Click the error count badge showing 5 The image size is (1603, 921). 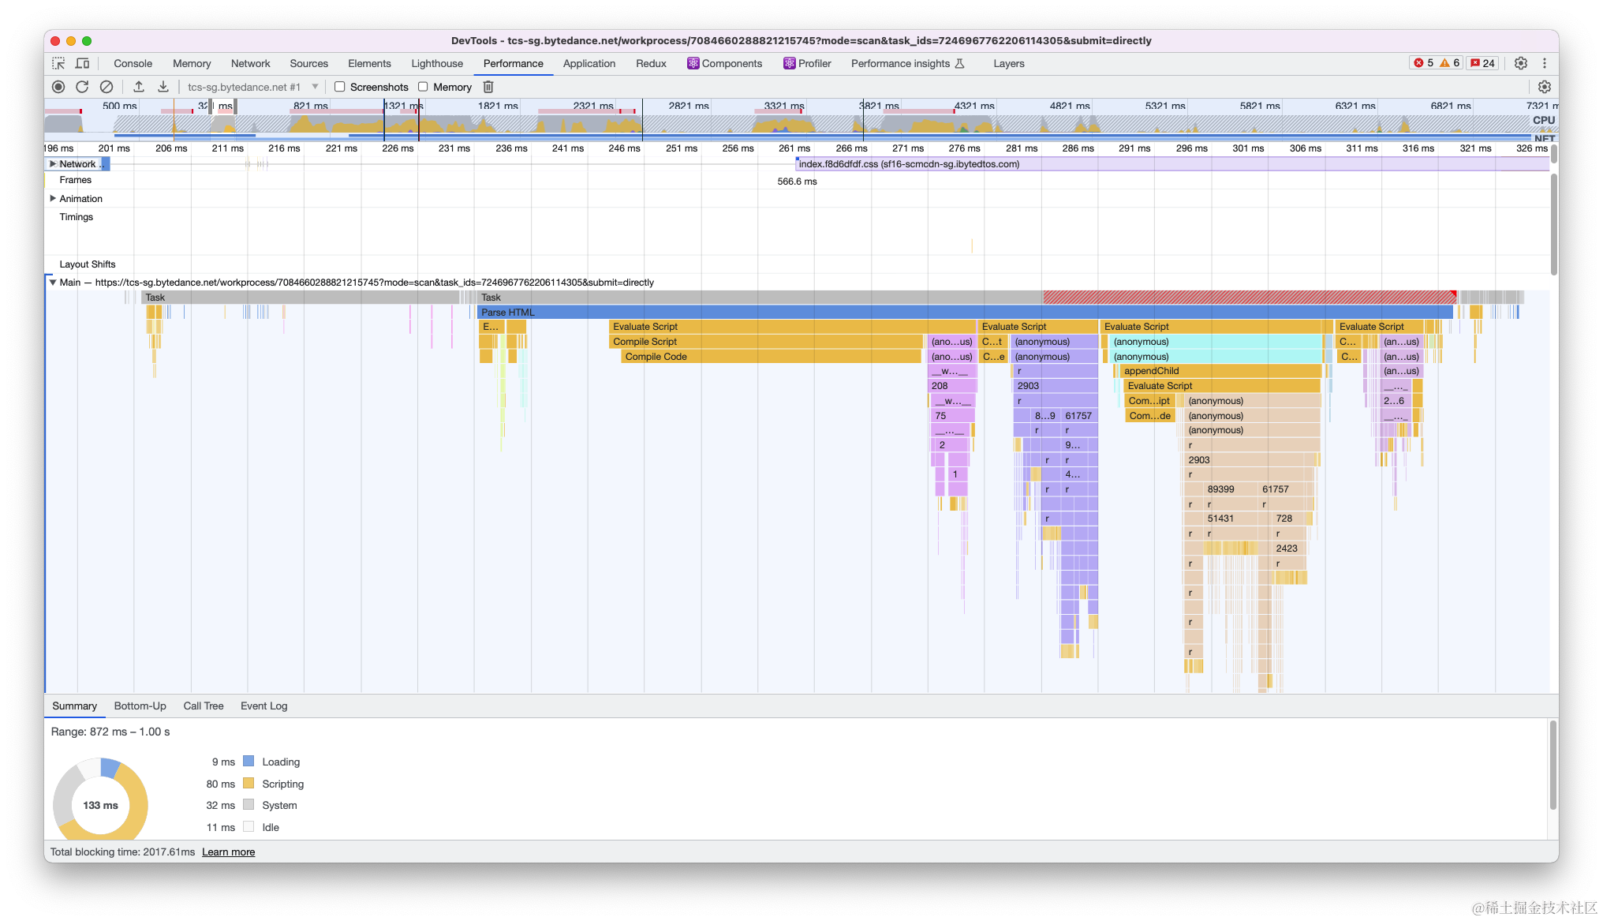1424,63
